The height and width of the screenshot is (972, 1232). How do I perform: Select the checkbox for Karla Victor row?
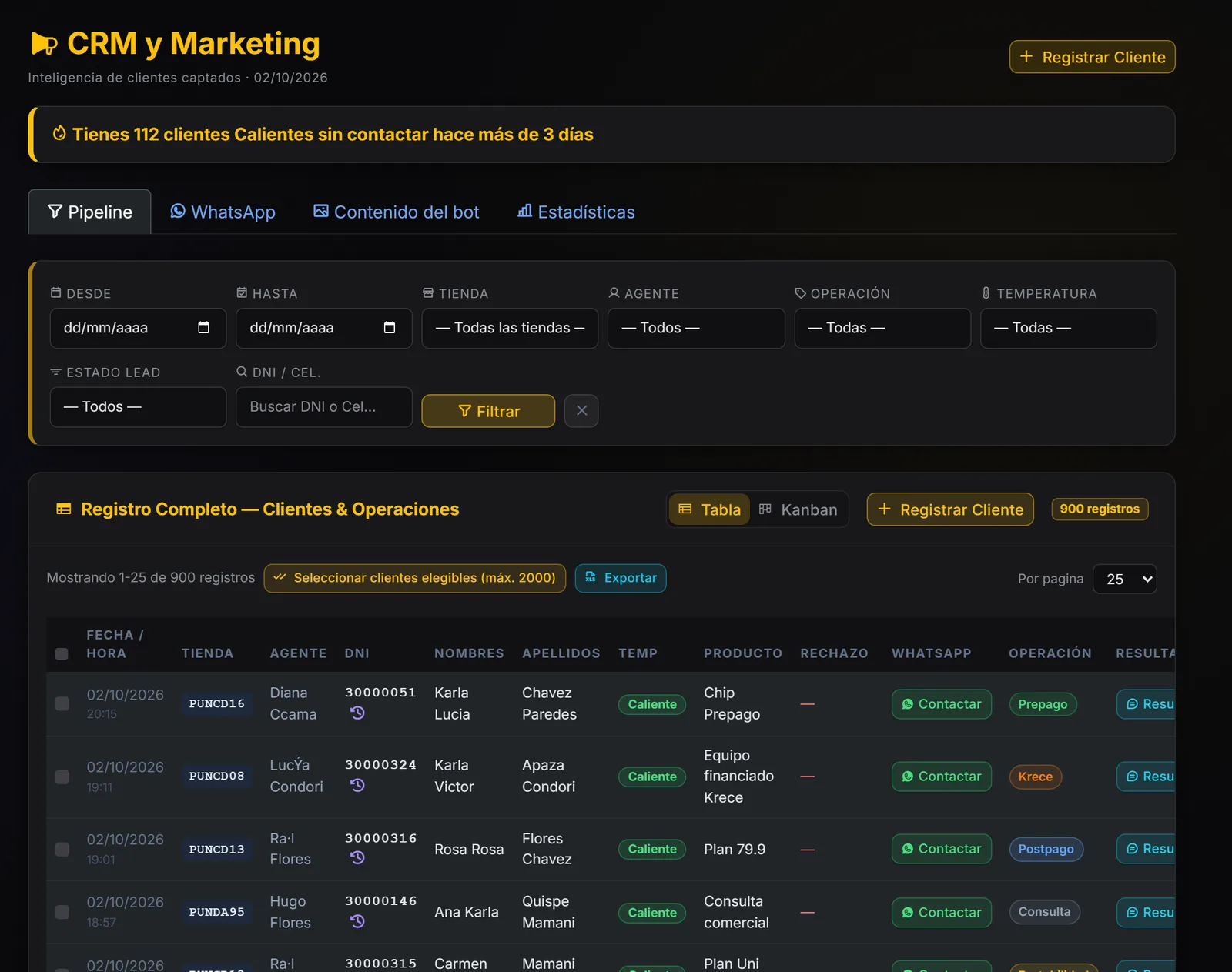point(62,777)
